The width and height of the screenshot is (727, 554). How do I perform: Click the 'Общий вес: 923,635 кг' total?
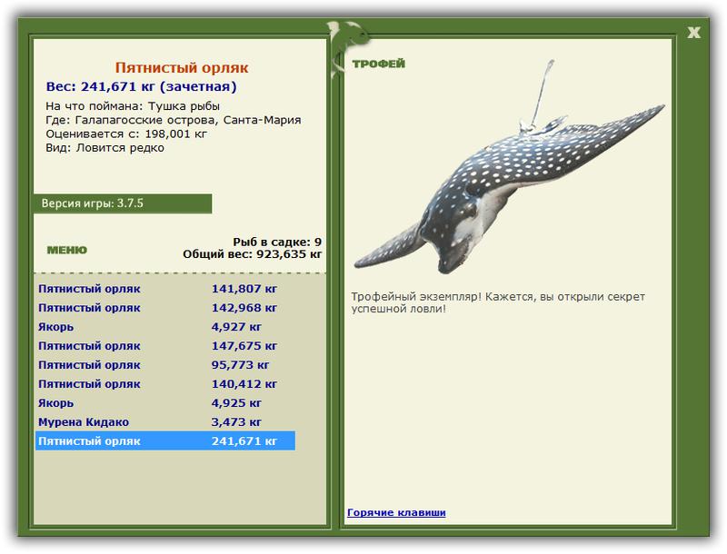point(253,254)
